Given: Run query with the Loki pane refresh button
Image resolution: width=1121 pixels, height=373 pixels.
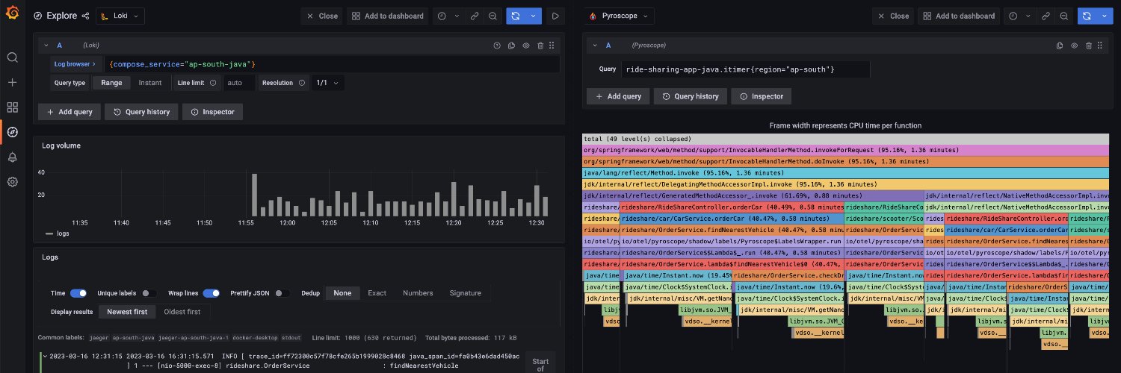Looking at the screenshot, I should 515,16.
